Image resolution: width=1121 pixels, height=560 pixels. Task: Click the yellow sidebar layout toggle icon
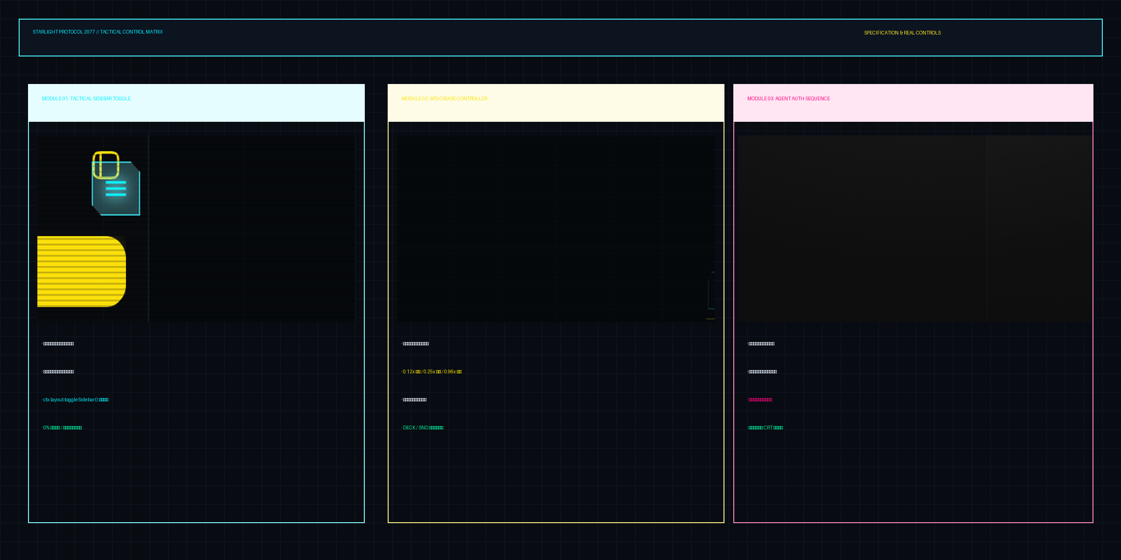tap(106, 165)
